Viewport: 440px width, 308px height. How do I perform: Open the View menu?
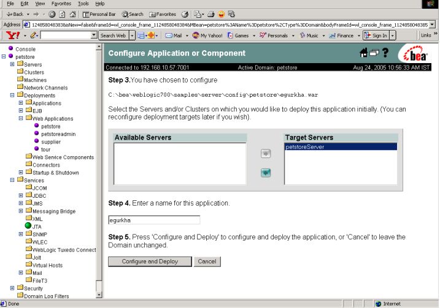click(40, 4)
